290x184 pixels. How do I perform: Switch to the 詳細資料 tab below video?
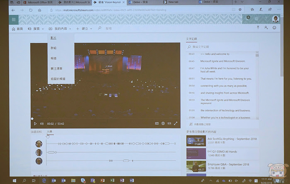tap(36, 132)
